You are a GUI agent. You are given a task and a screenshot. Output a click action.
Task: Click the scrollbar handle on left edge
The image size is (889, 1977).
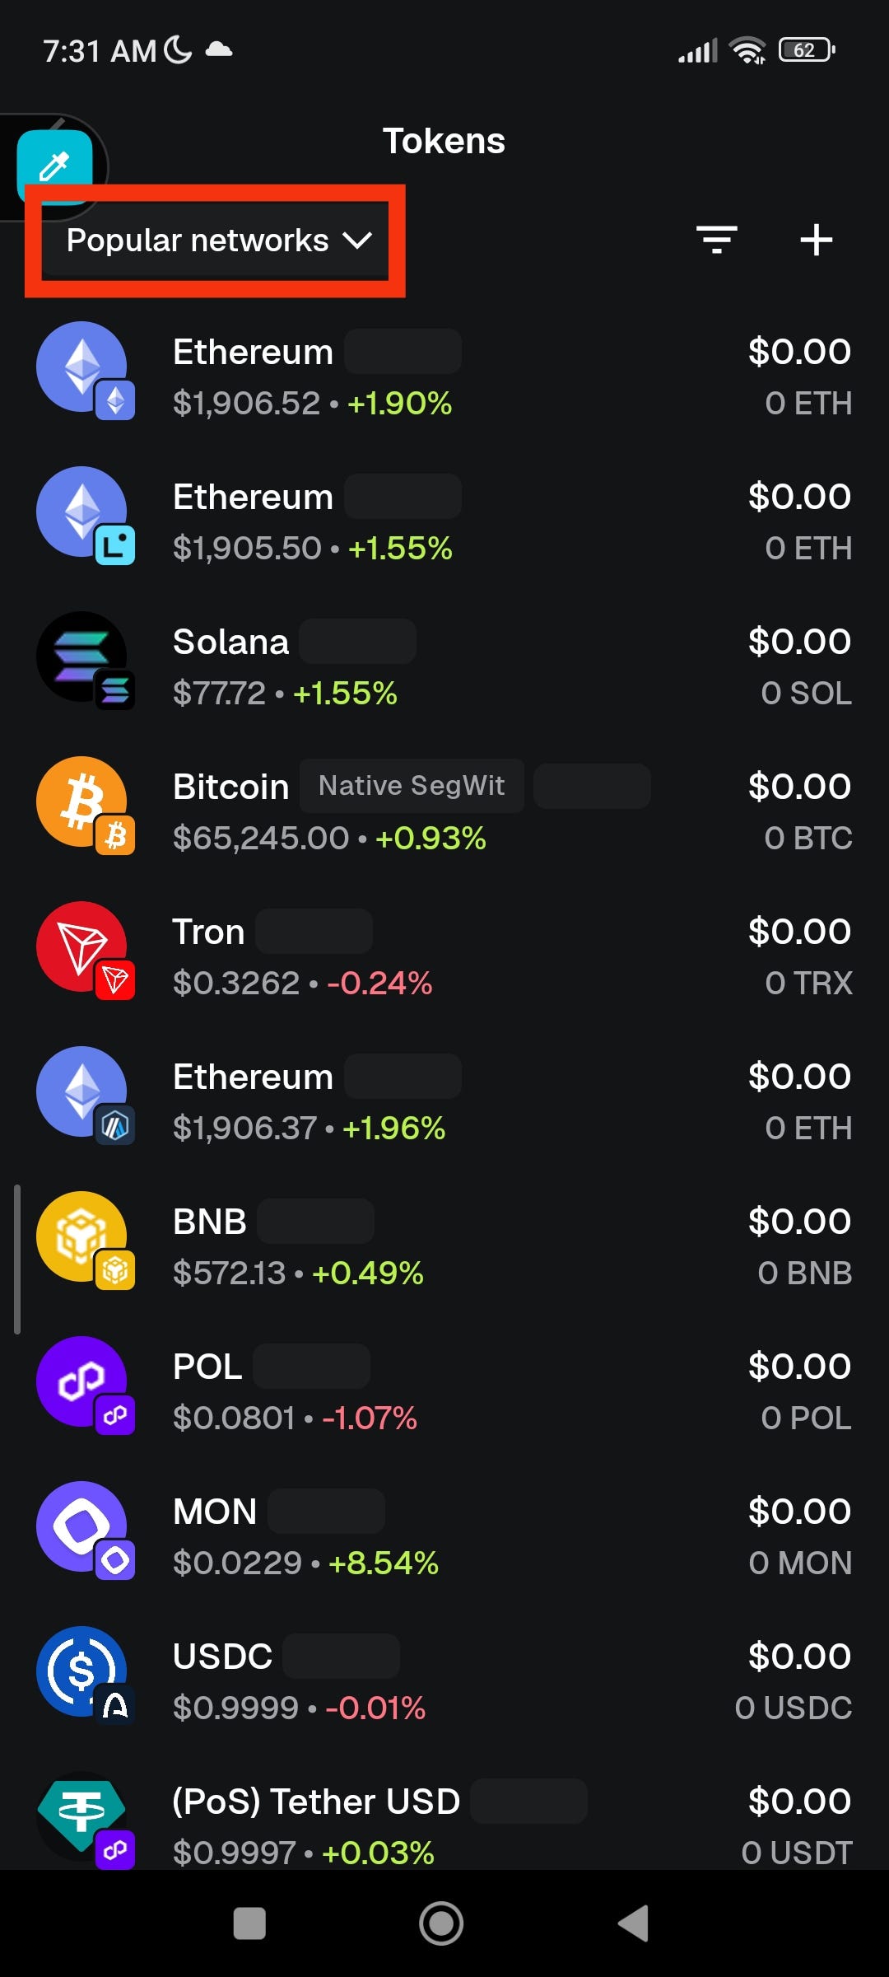pos(16,1259)
